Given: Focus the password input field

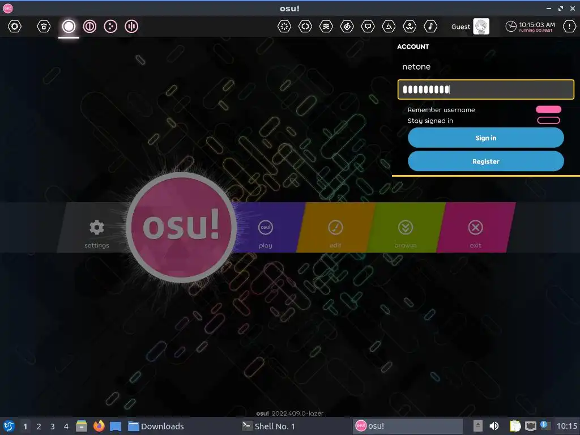Looking at the screenshot, I should (x=485, y=89).
